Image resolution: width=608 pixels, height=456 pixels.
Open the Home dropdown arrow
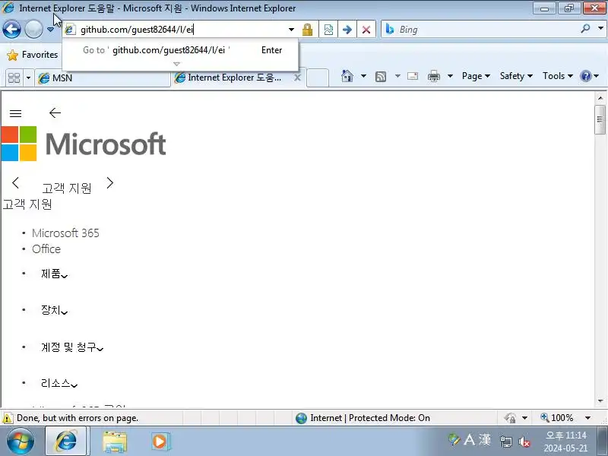(363, 76)
